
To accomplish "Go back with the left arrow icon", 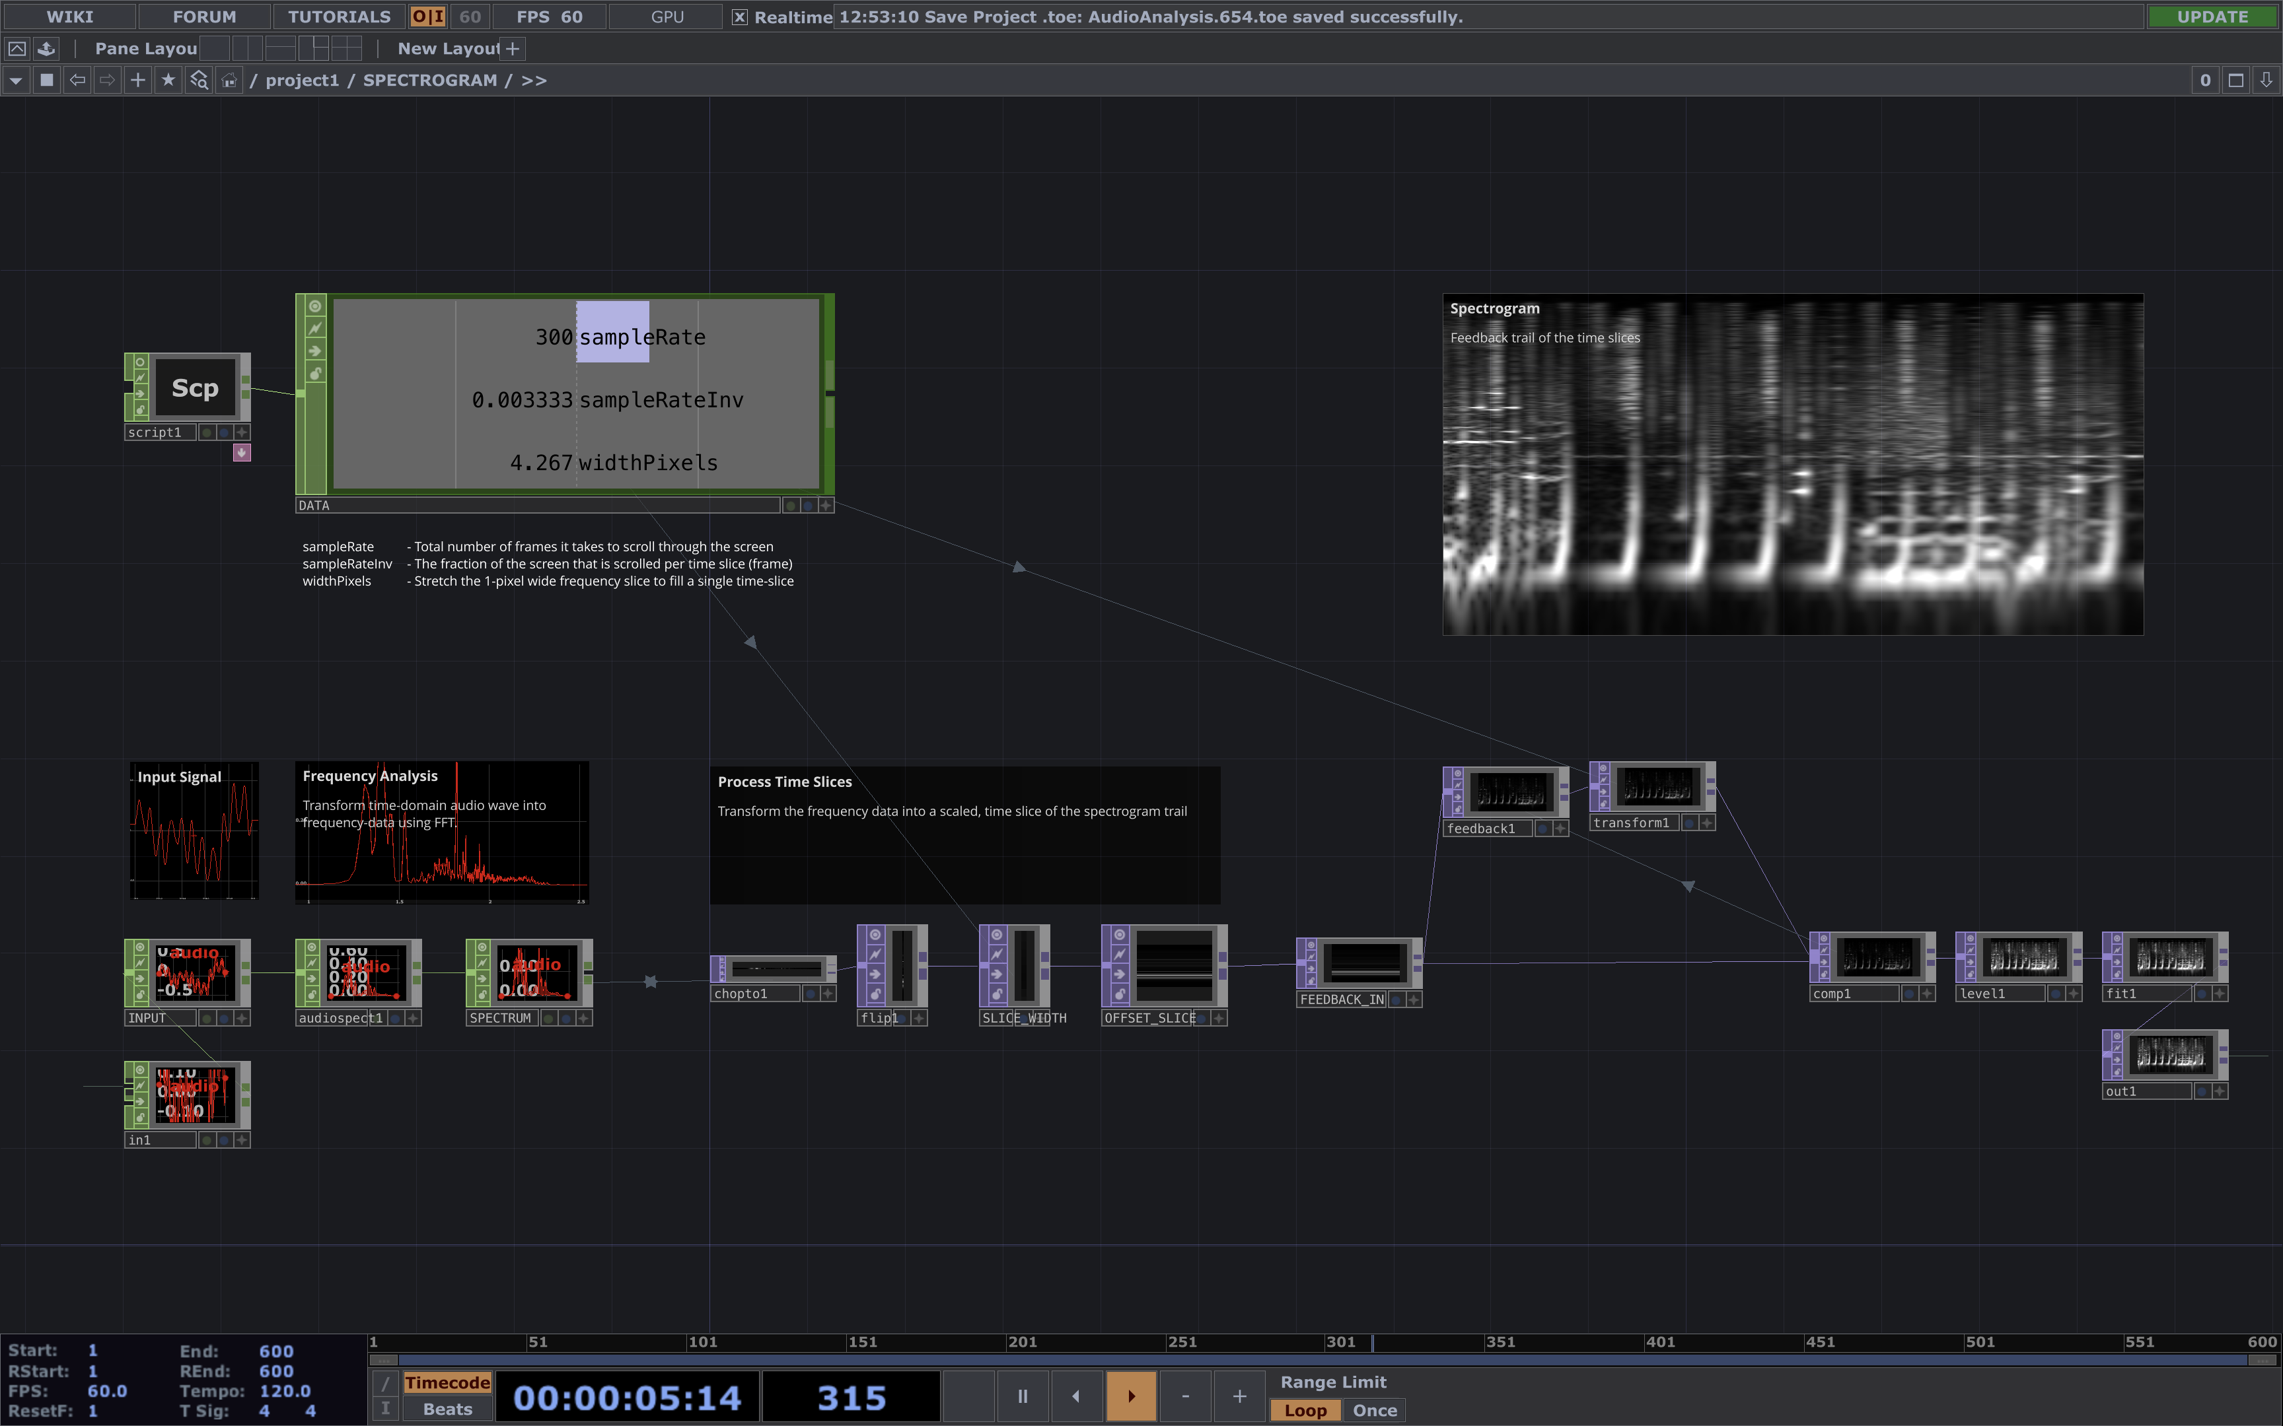I will 77,80.
